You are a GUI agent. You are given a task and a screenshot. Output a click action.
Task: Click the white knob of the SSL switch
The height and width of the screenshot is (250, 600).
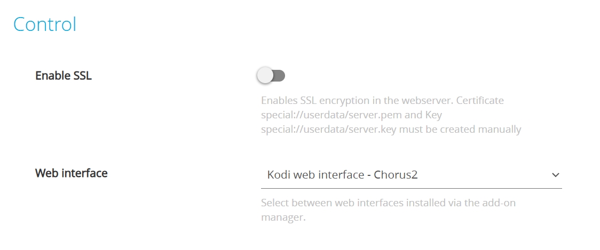click(x=265, y=76)
